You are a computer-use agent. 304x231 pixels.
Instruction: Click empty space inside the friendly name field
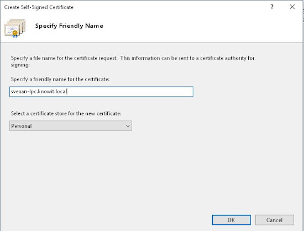click(x=130, y=92)
